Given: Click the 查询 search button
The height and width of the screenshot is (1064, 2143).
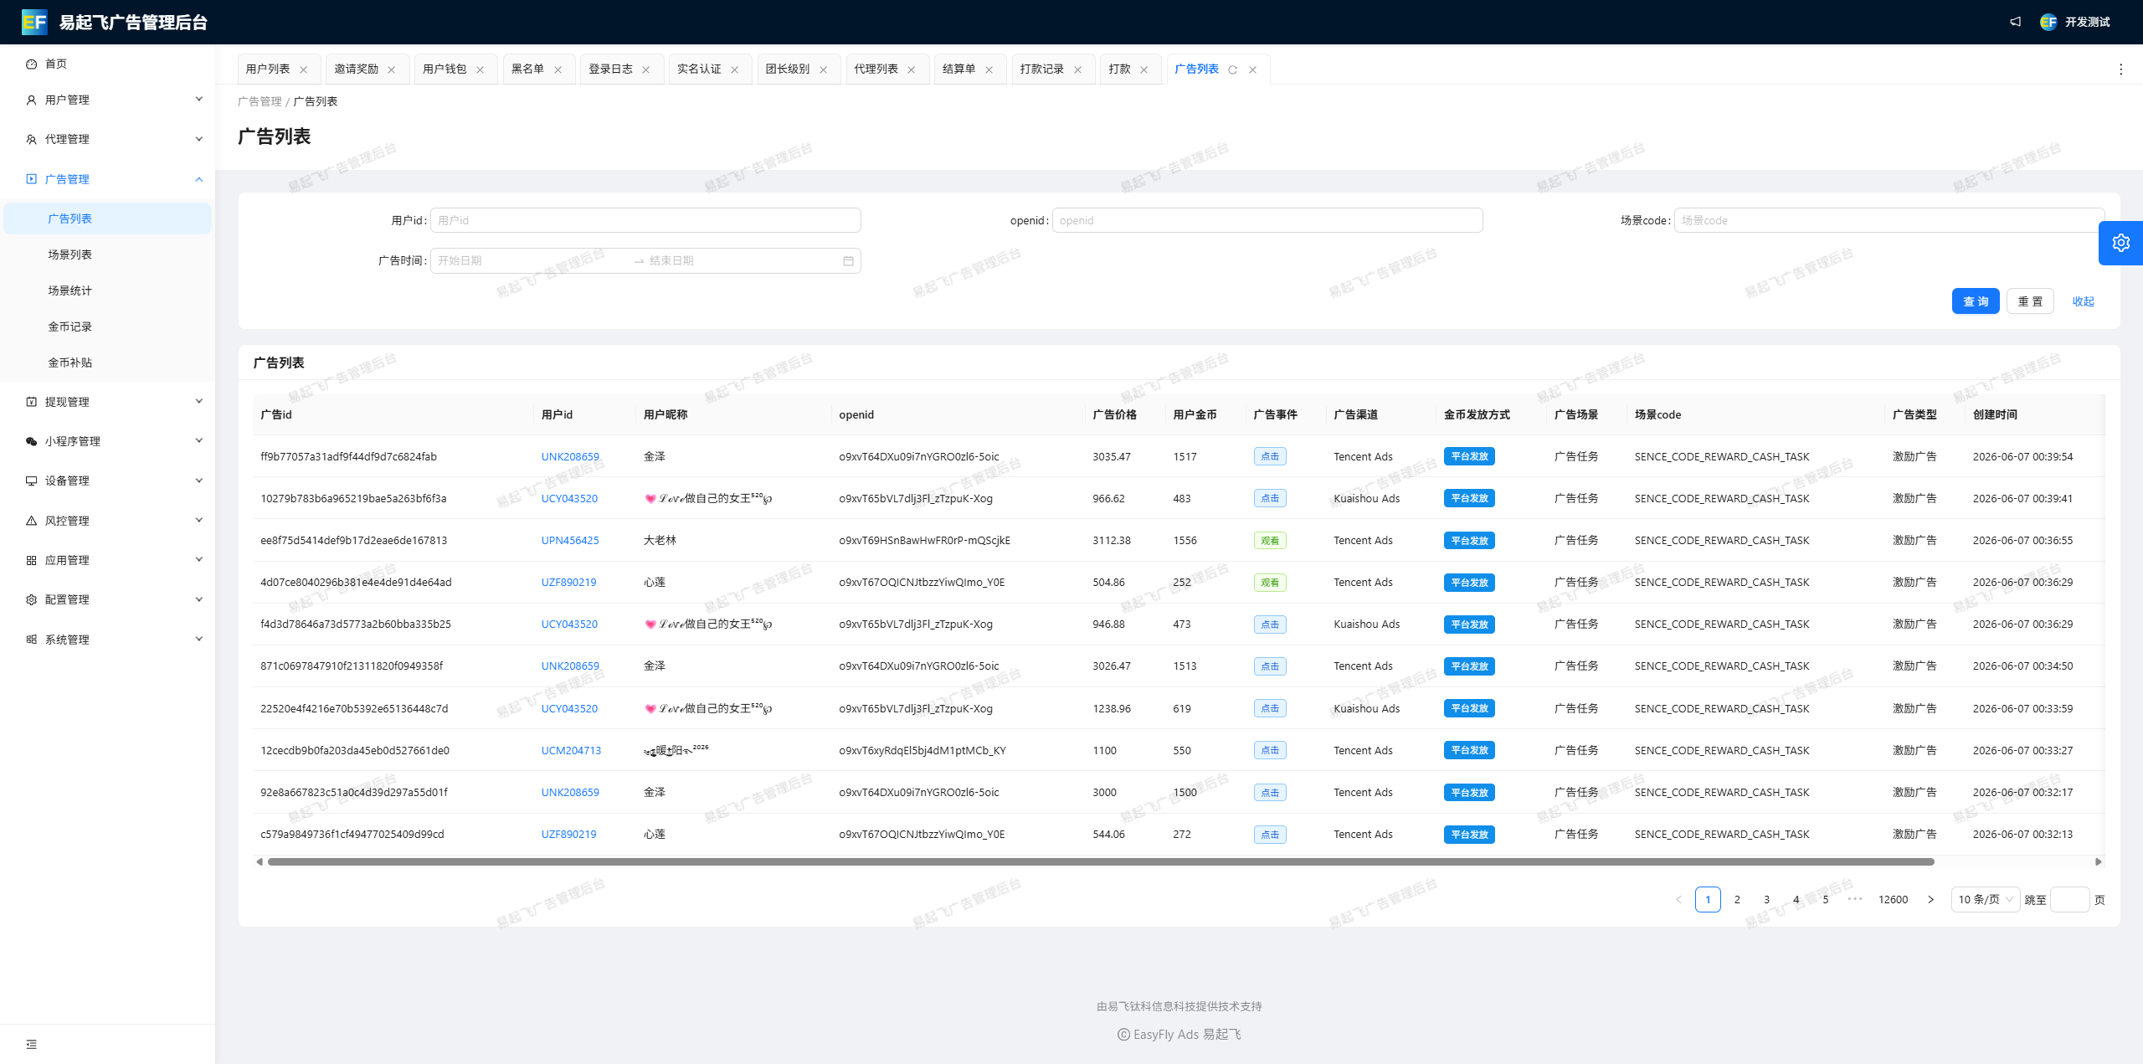Looking at the screenshot, I should [1976, 301].
